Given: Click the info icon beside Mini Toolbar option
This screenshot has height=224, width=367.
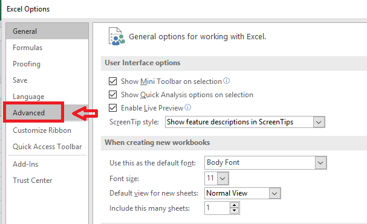Looking at the screenshot, I should pos(226,81).
